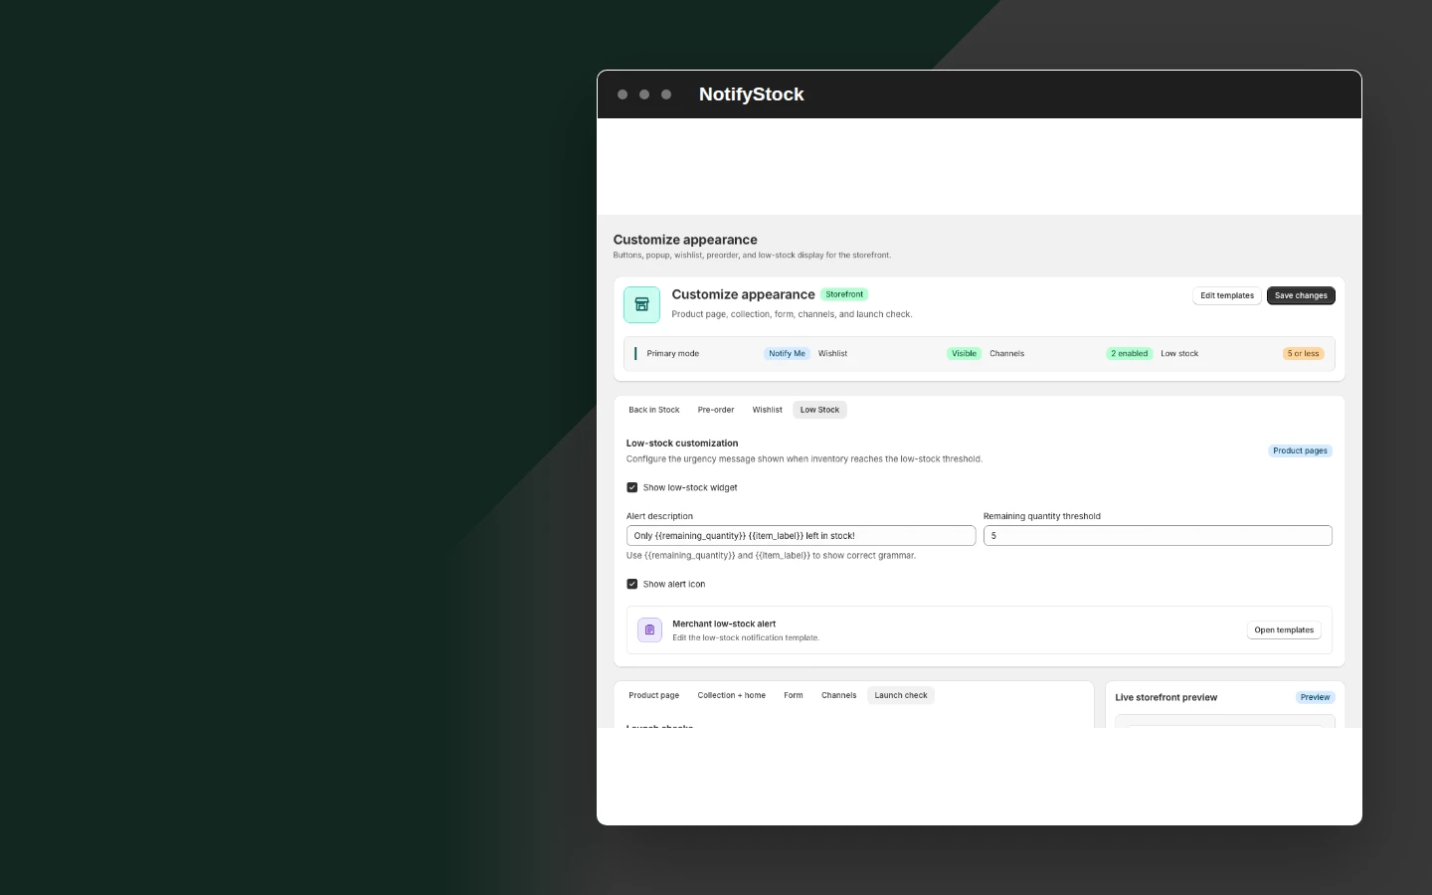The width and height of the screenshot is (1432, 895).
Task: Select the Launch check tab
Action: (901, 695)
